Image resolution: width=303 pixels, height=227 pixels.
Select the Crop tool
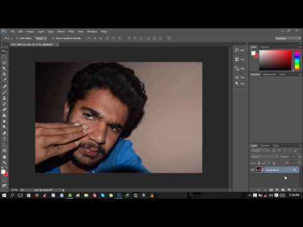coord(4,74)
